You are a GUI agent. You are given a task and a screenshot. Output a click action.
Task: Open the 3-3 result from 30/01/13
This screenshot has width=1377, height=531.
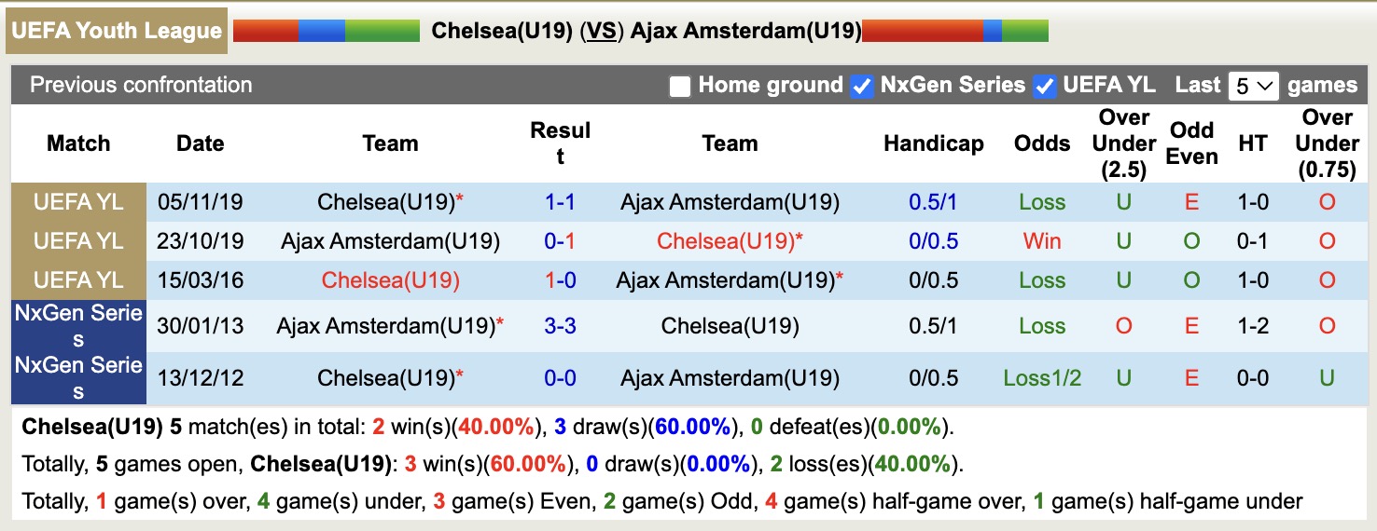click(x=560, y=326)
